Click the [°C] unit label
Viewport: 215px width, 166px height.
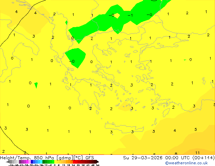point(78,158)
